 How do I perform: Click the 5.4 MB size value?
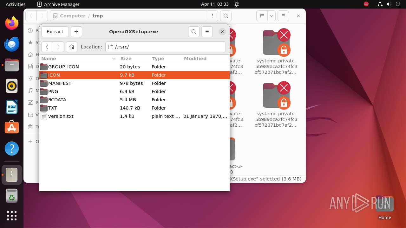click(128, 100)
